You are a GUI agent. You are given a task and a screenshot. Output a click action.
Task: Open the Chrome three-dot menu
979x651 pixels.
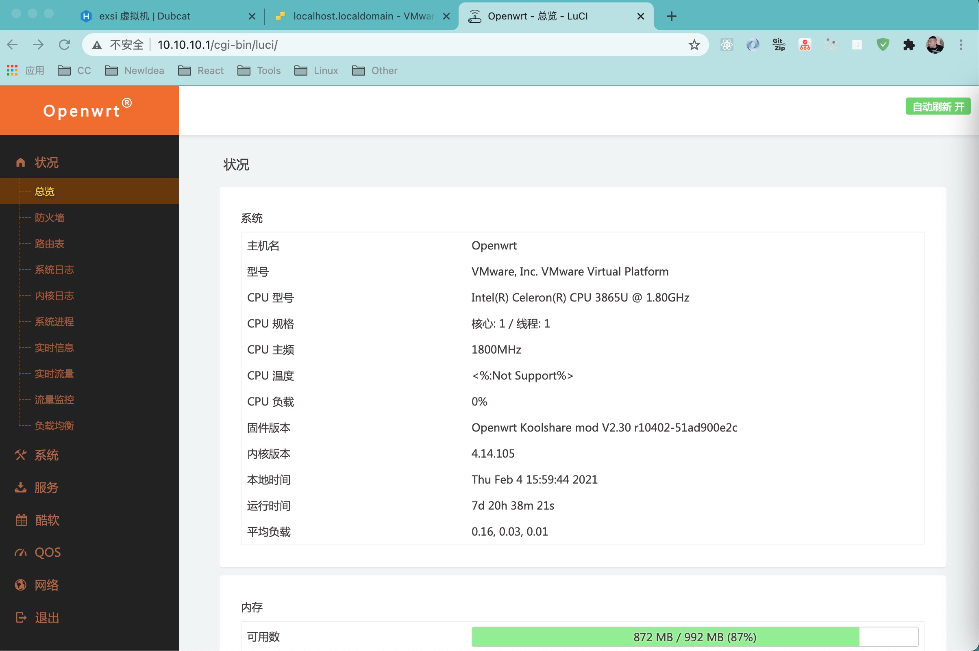tap(961, 44)
